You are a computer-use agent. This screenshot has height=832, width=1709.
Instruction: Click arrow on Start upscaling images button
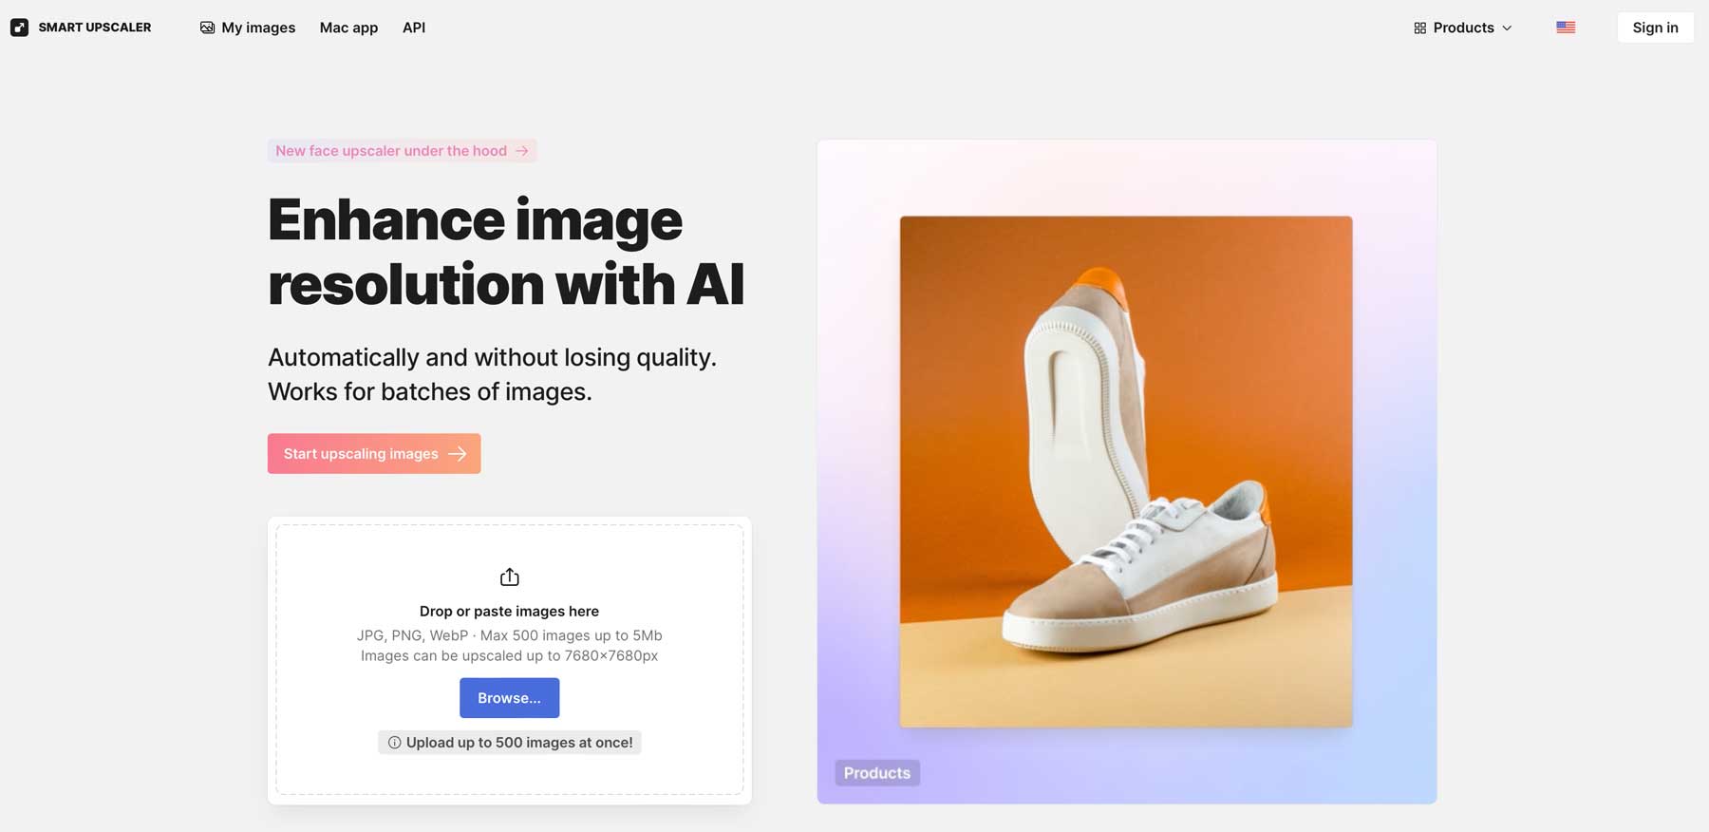(x=458, y=454)
